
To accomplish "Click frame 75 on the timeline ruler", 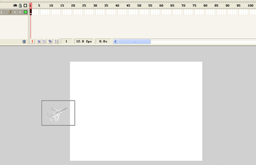I will point(194,5).
